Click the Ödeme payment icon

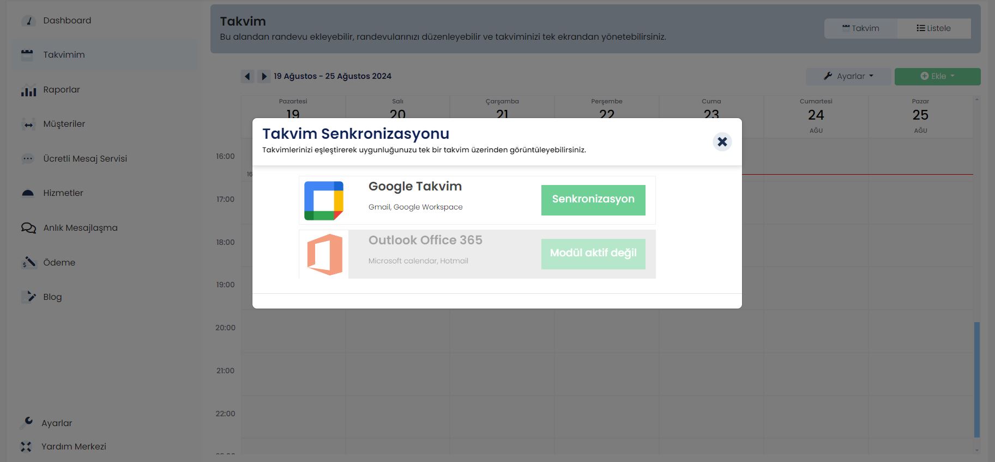(28, 262)
